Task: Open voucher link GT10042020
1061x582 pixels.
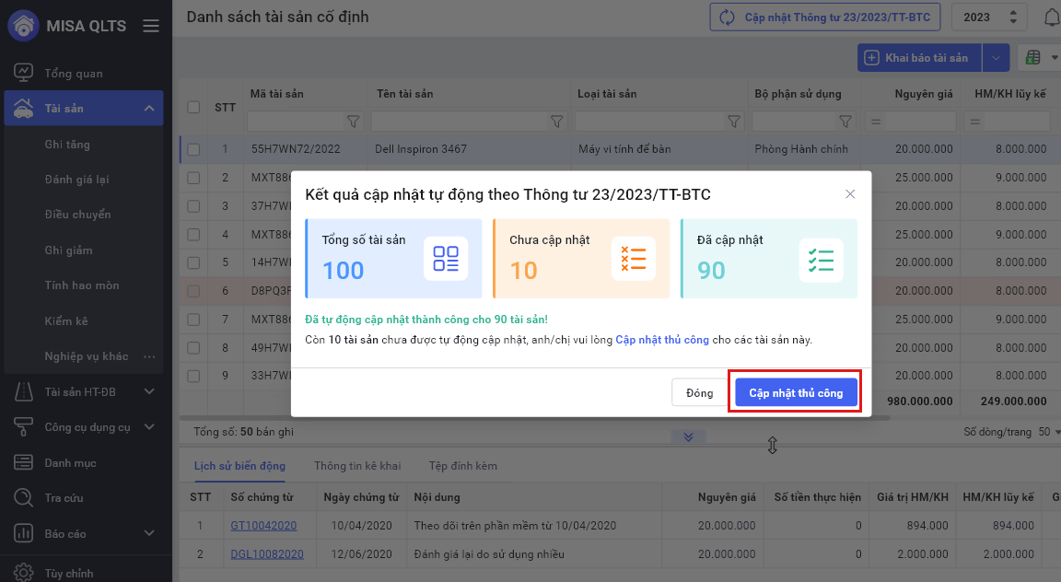Action: pos(263,525)
